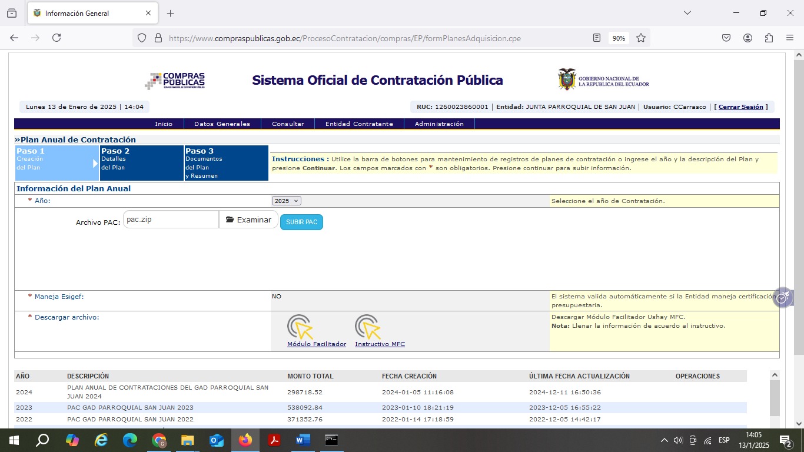Reload the page with refresh icon

(x=57, y=38)
